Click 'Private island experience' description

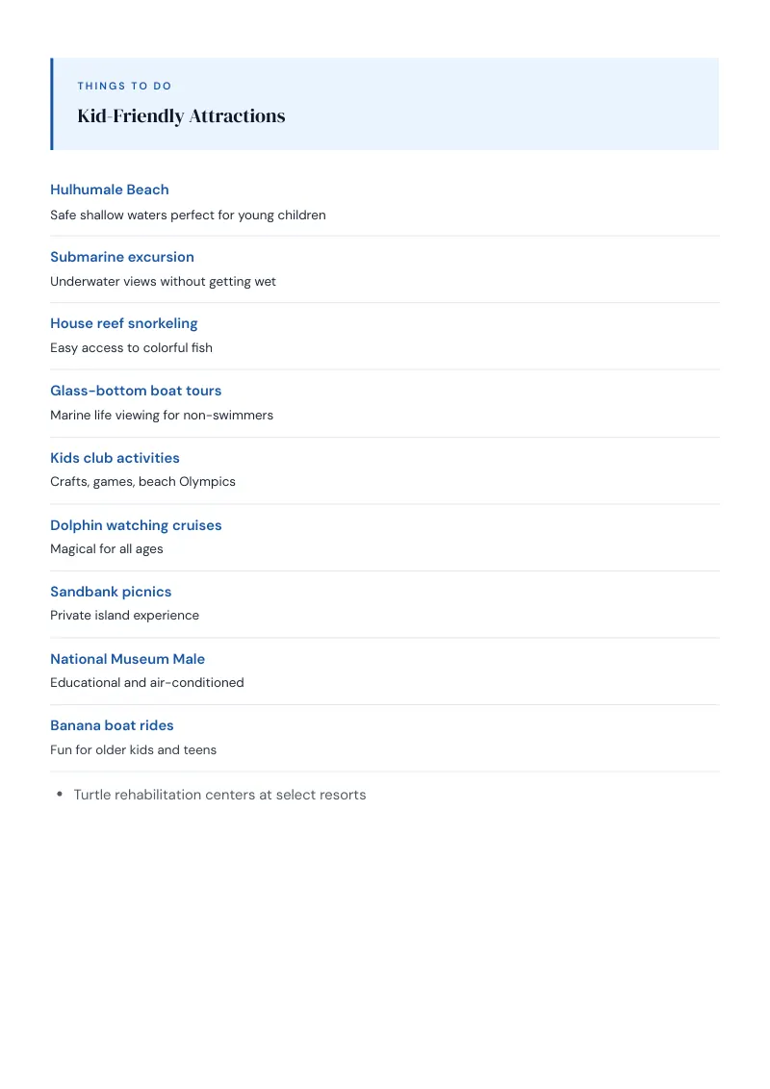coord(124,616)
